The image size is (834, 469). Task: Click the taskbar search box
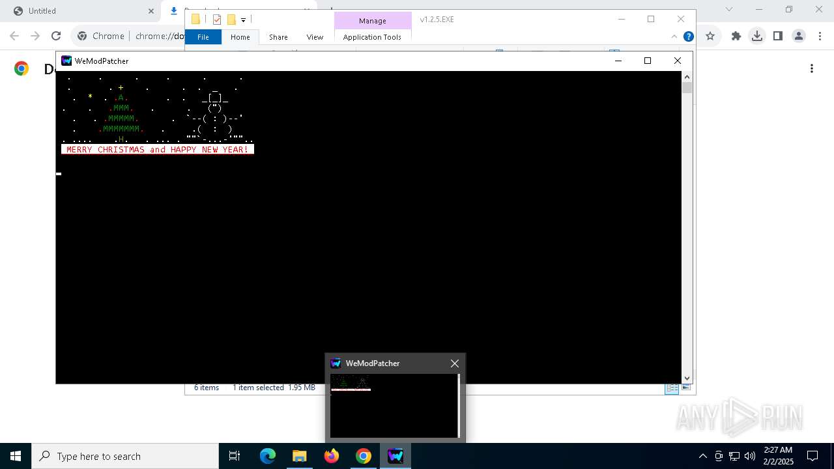(125, 456)
